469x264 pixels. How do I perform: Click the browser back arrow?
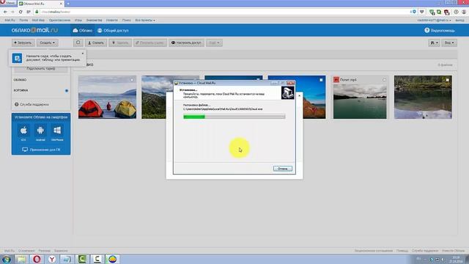coord(5,12)
